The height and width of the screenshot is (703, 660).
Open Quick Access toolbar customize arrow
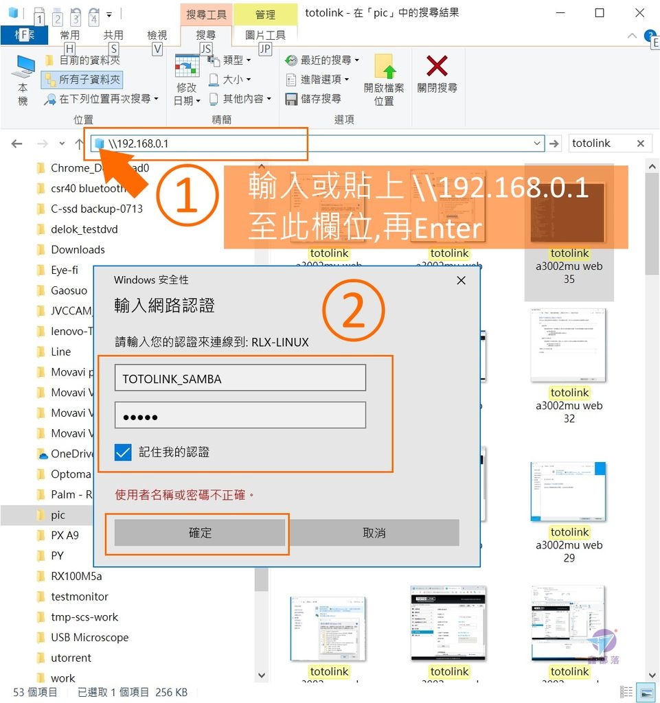coord(109,15)
